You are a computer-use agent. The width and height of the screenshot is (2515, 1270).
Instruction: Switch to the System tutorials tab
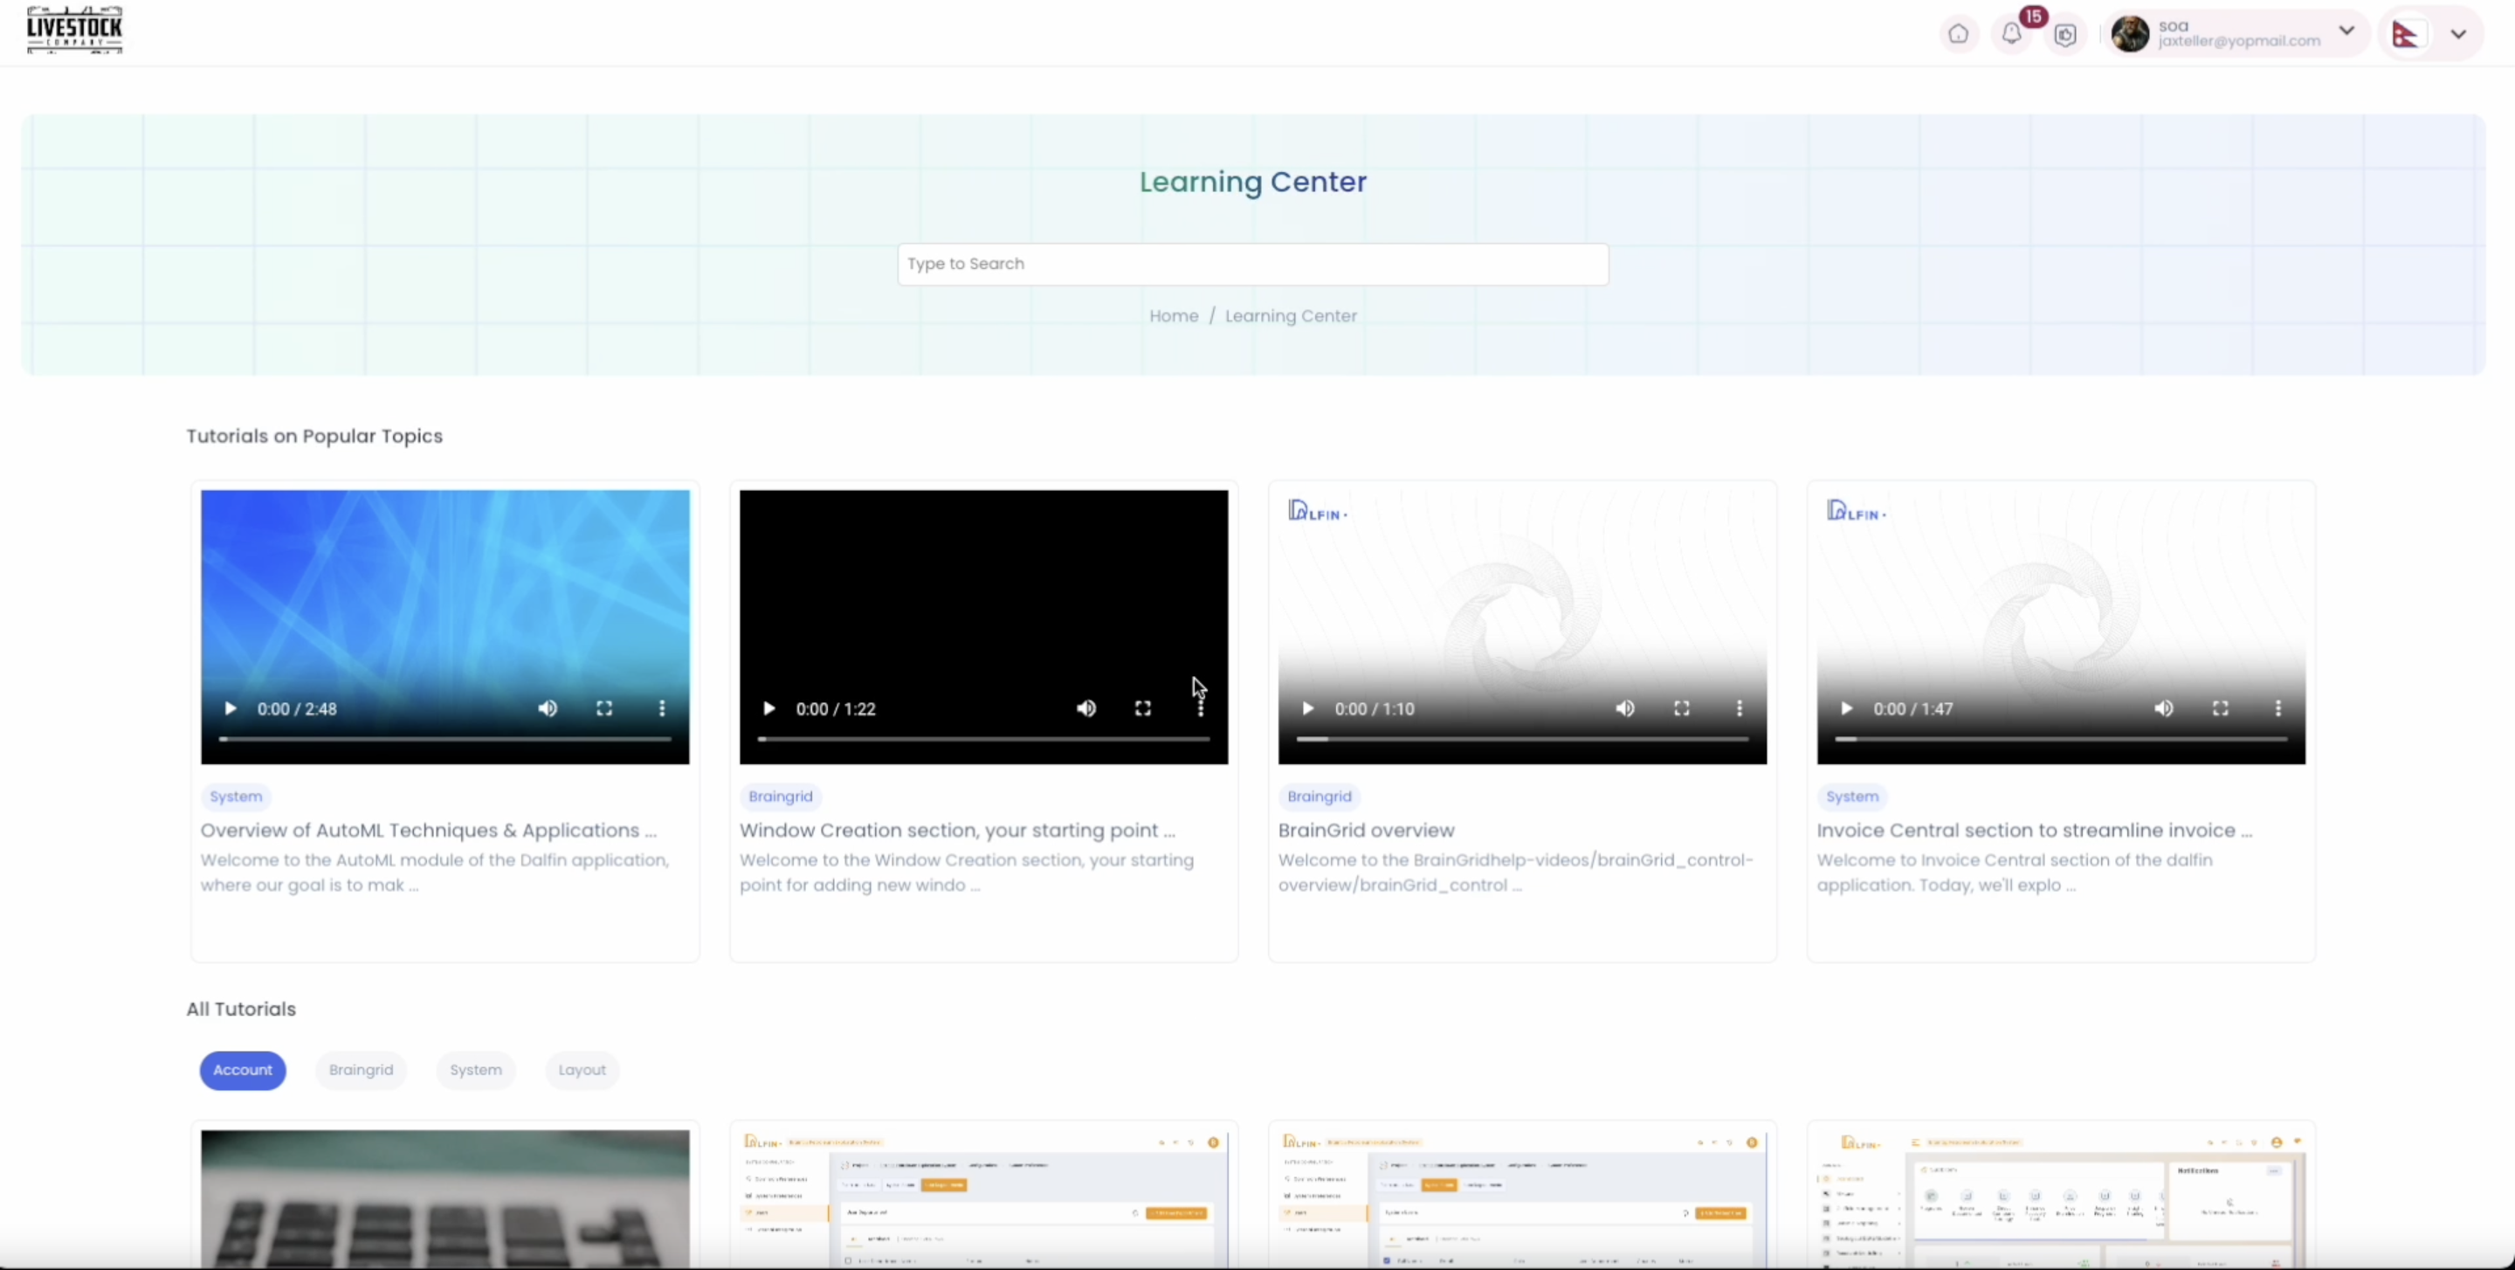[x=475, y=1070]
